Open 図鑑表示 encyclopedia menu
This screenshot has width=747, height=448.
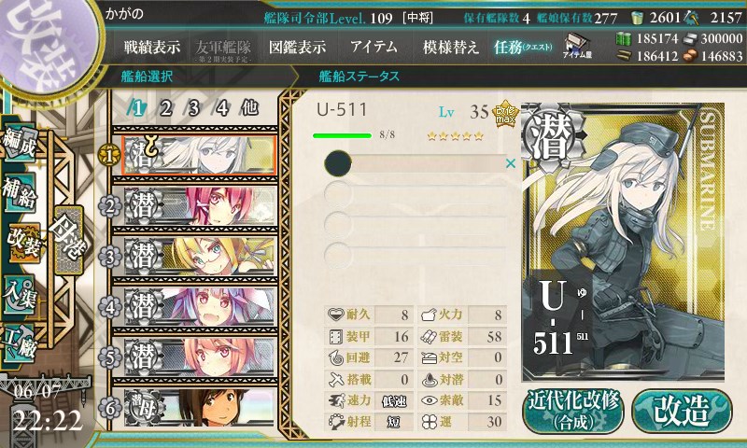[x=297, y=47]
